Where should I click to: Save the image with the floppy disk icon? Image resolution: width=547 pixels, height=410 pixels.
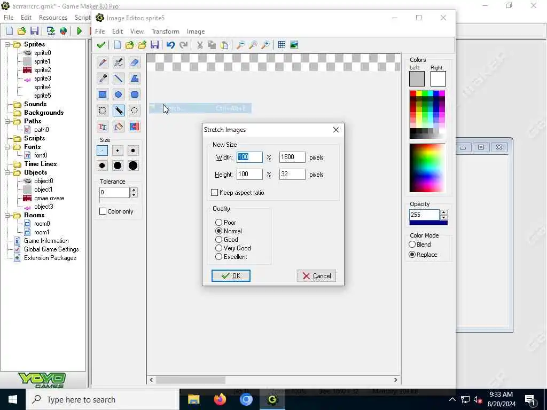(154, 45)
